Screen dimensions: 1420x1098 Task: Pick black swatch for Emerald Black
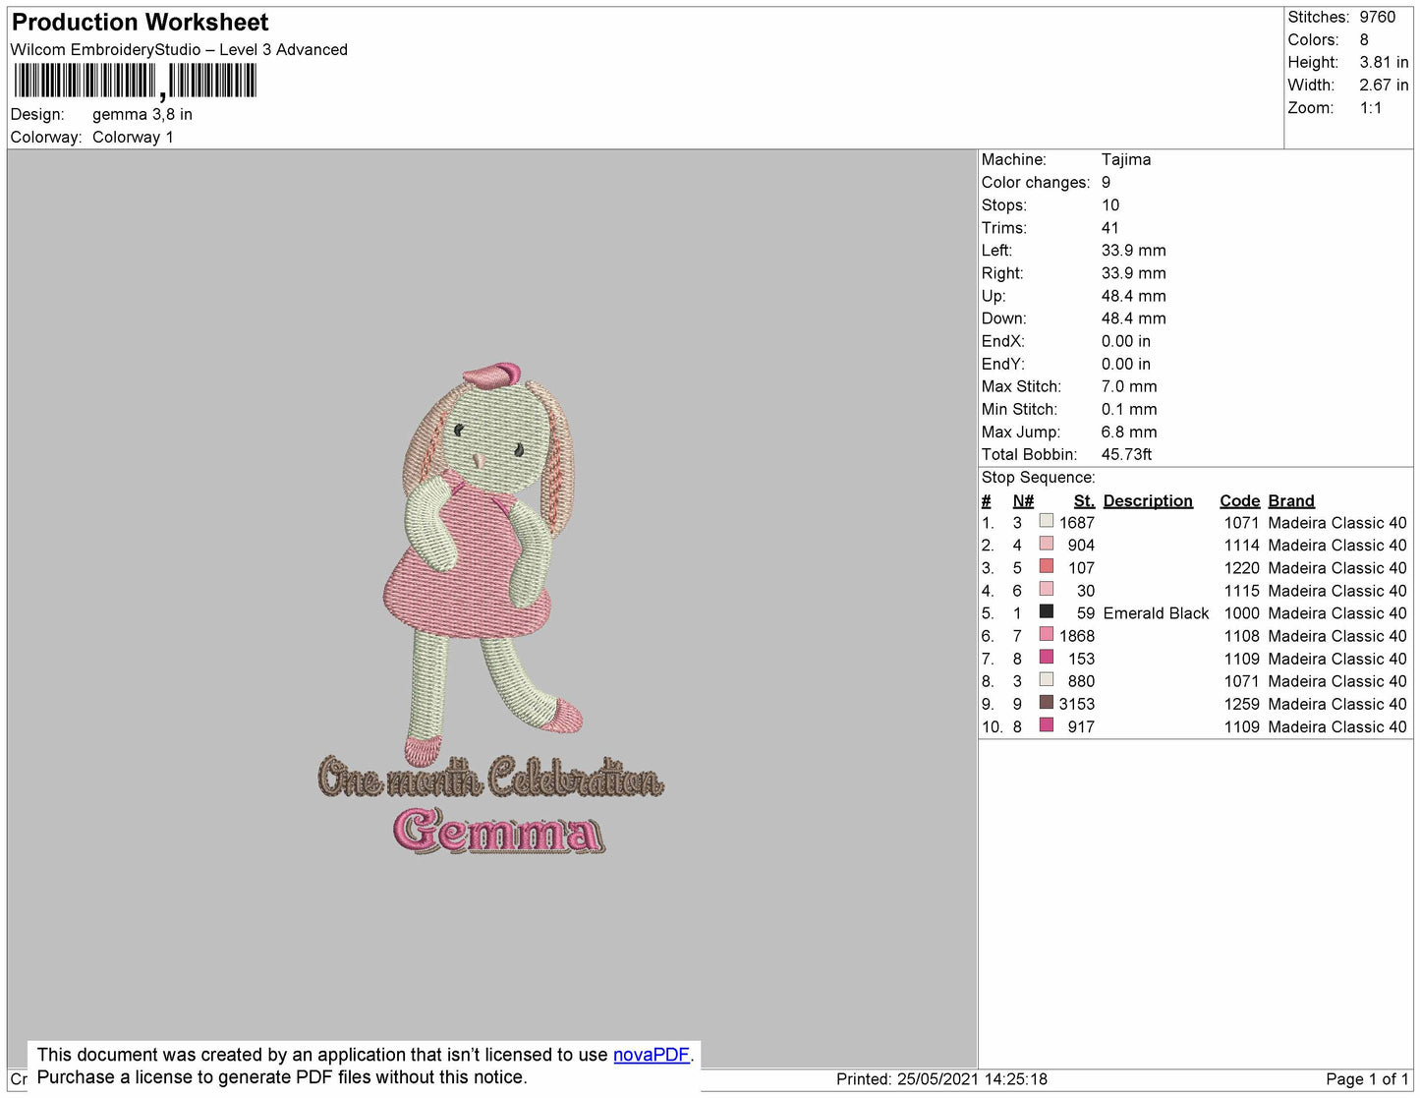[x=1047, y=611]
